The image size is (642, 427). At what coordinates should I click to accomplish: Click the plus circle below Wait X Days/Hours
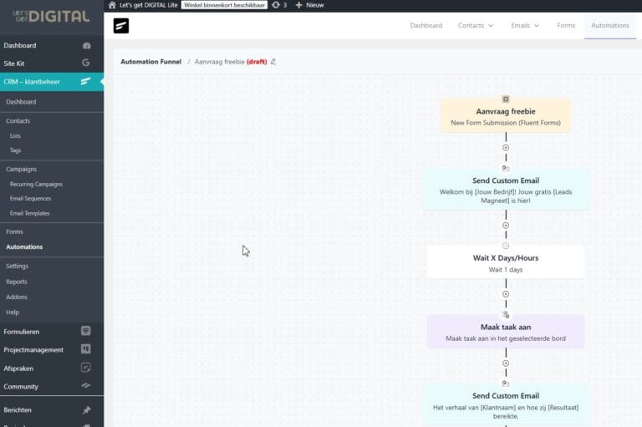point(506,294)
